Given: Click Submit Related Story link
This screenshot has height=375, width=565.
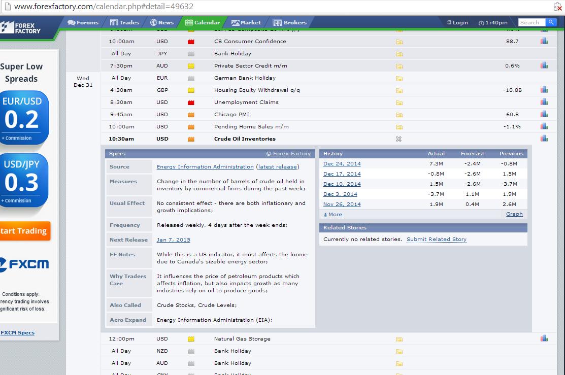Looking at the screenshot, I should click(x=437, y=239).
